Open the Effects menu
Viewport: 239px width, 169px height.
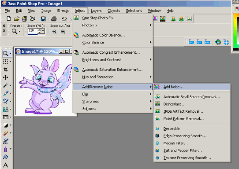[63, 11]
